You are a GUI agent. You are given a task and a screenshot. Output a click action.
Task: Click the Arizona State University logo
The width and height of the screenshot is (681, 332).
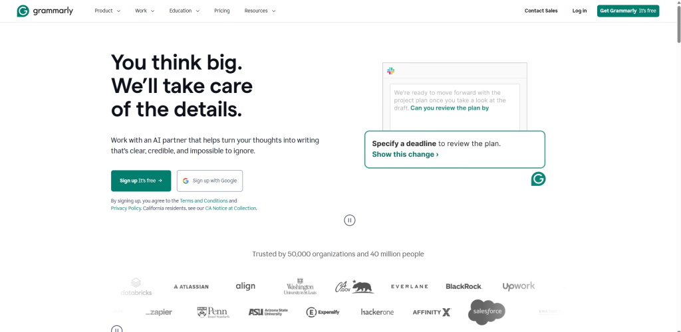click(x=268, y=312)
